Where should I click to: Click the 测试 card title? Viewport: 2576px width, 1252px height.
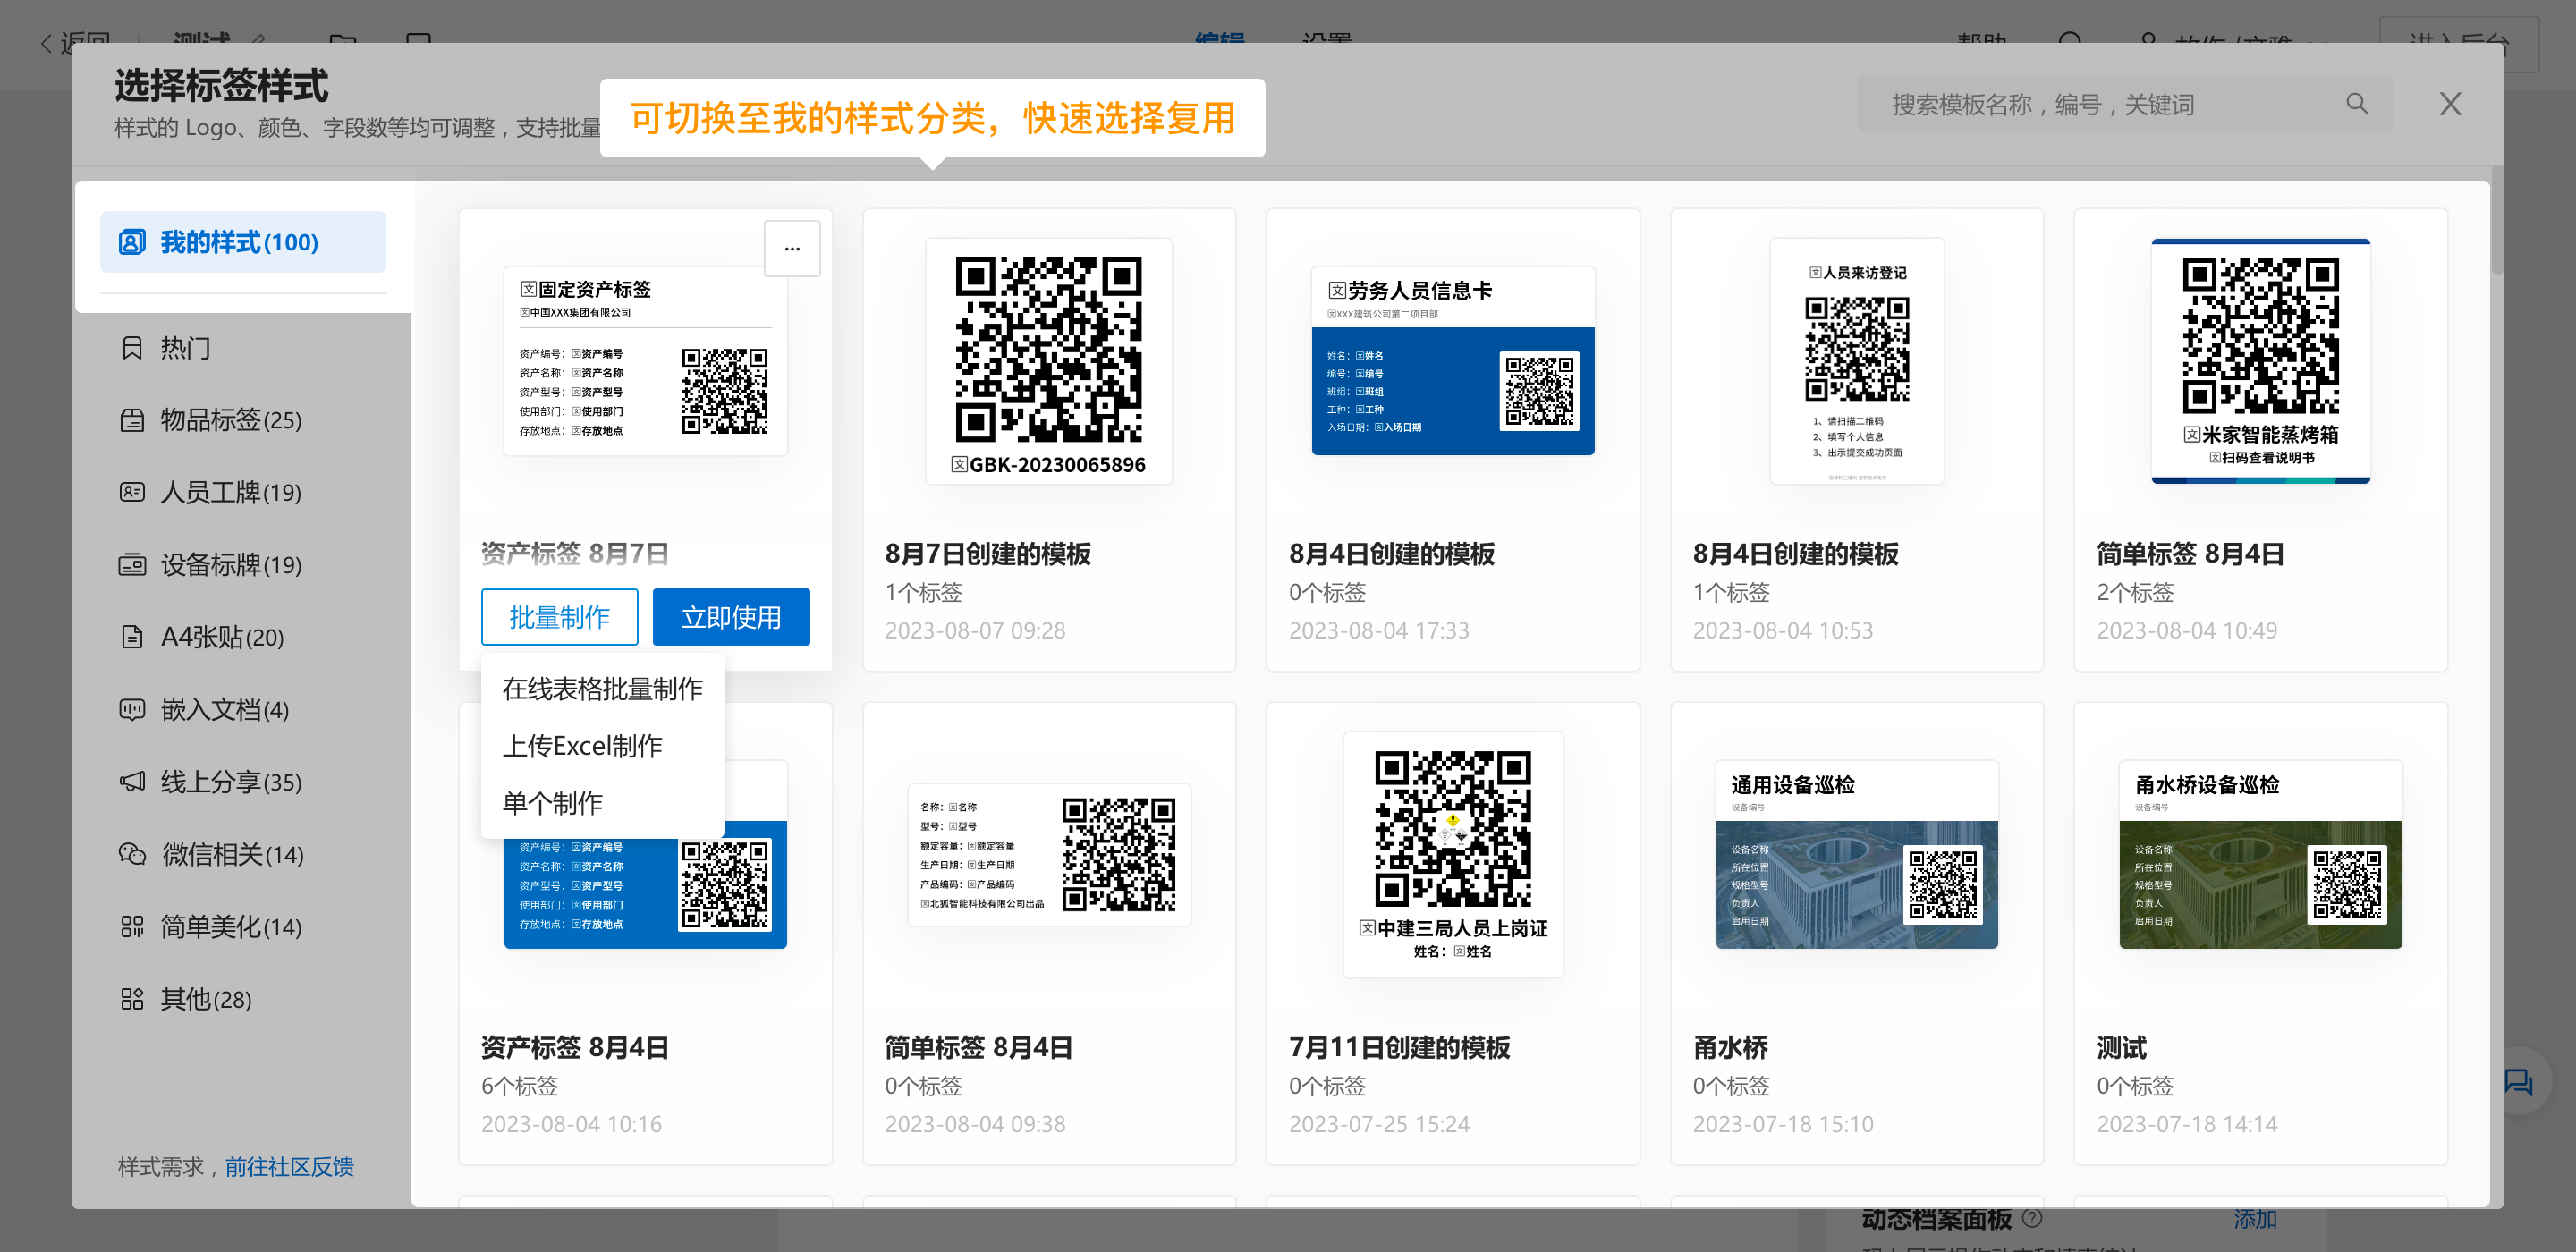coord(2122,1048)
